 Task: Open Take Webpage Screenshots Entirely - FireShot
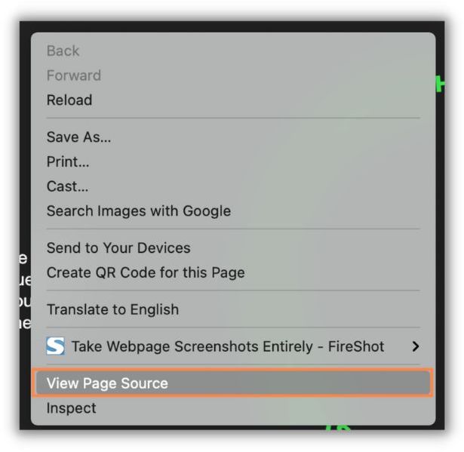[228, 346]
